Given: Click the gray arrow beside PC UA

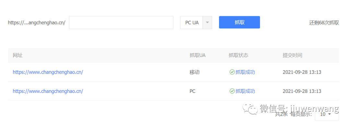Looking at the screenshot, I should pyautogui.click(x=207, y=23).
